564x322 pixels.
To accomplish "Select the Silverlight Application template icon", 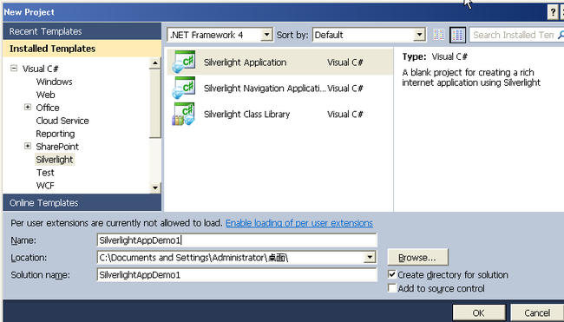I will [184, 62].
